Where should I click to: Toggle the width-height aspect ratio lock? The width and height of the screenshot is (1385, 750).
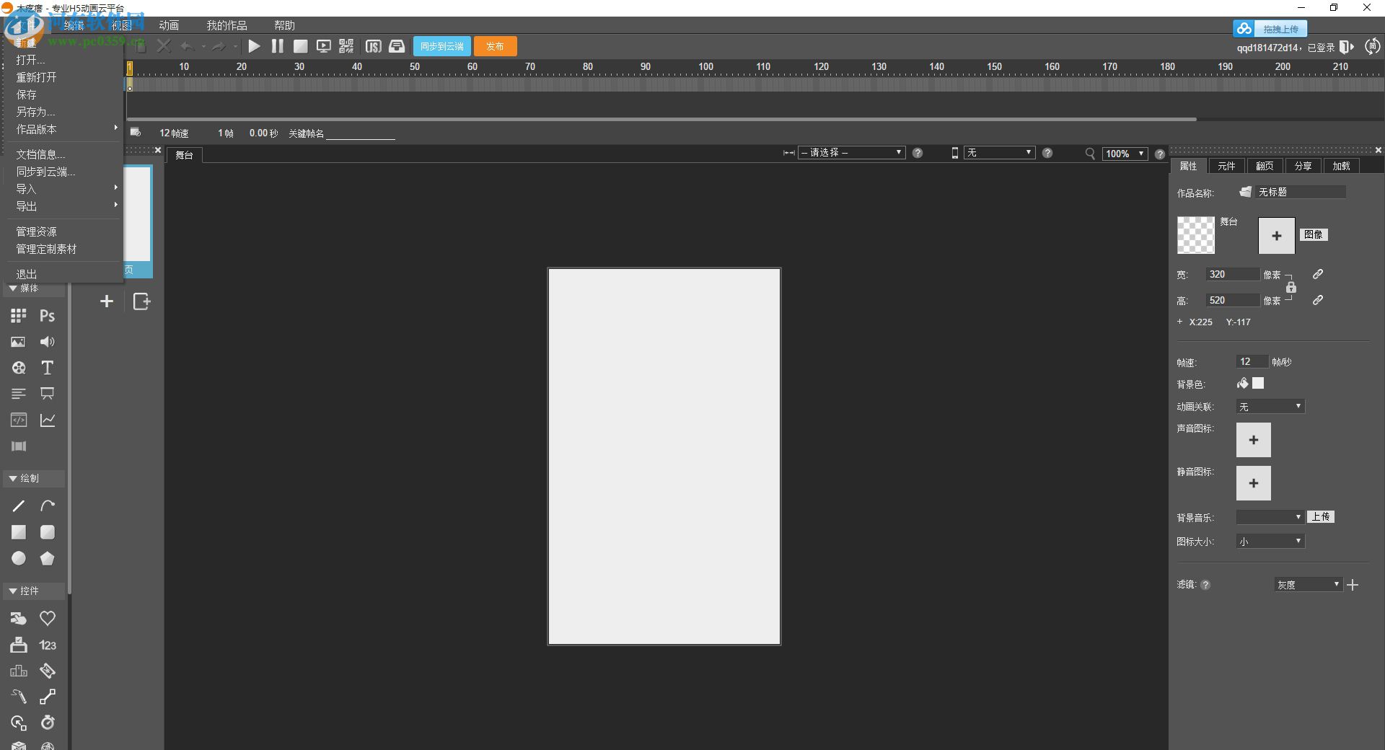pos(1291,288)
